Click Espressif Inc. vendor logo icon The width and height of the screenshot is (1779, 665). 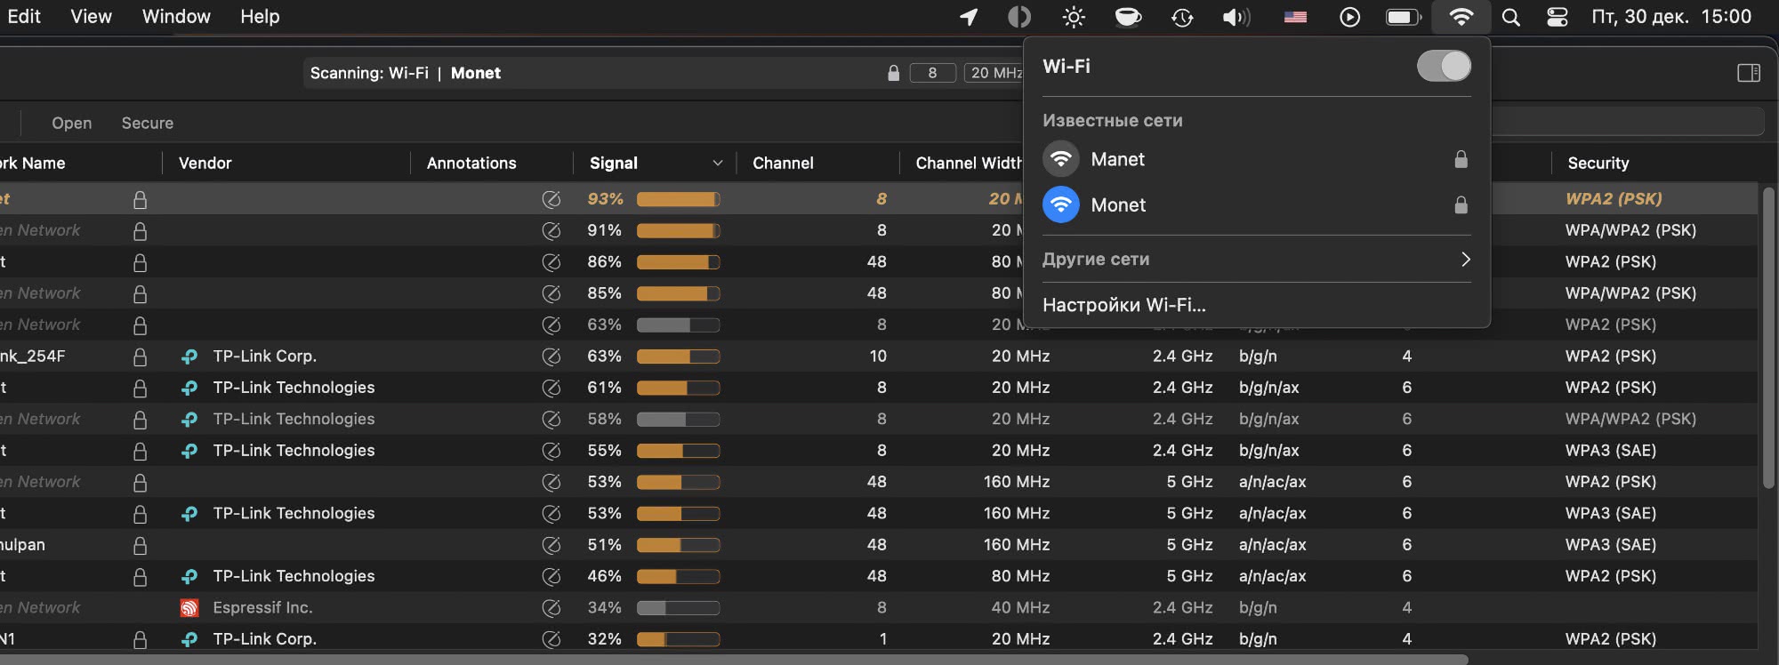pos(189,608)
